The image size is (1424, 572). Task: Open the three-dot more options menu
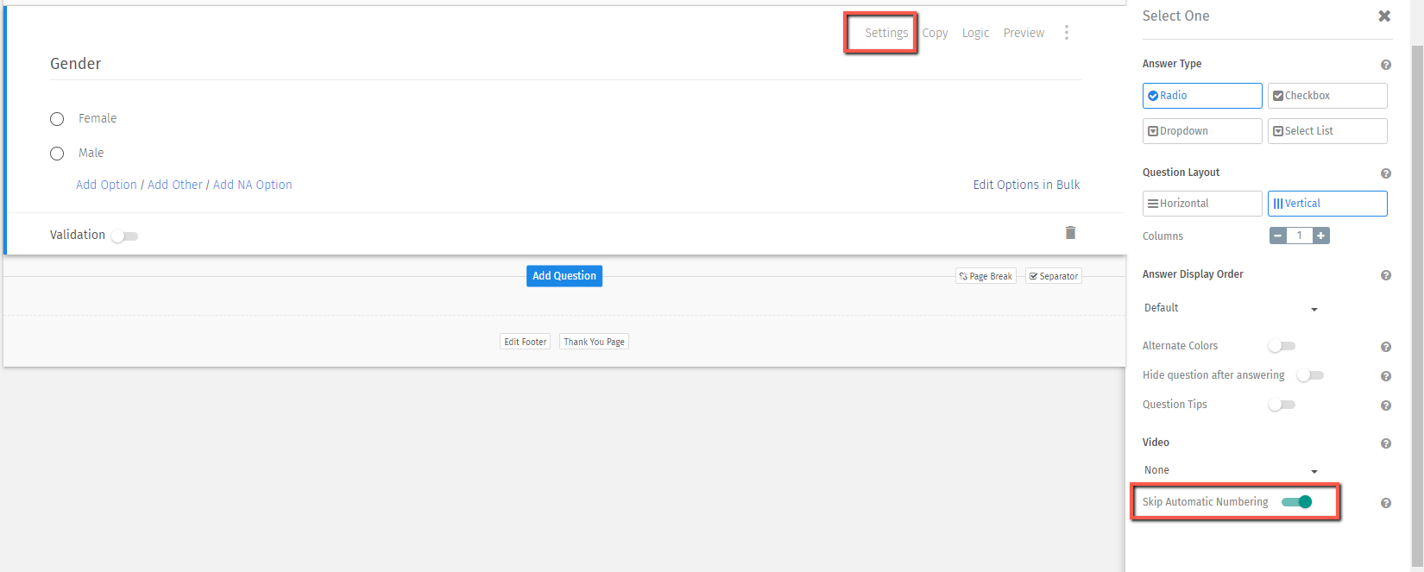pyautogui.click(x=1067, y=33)
